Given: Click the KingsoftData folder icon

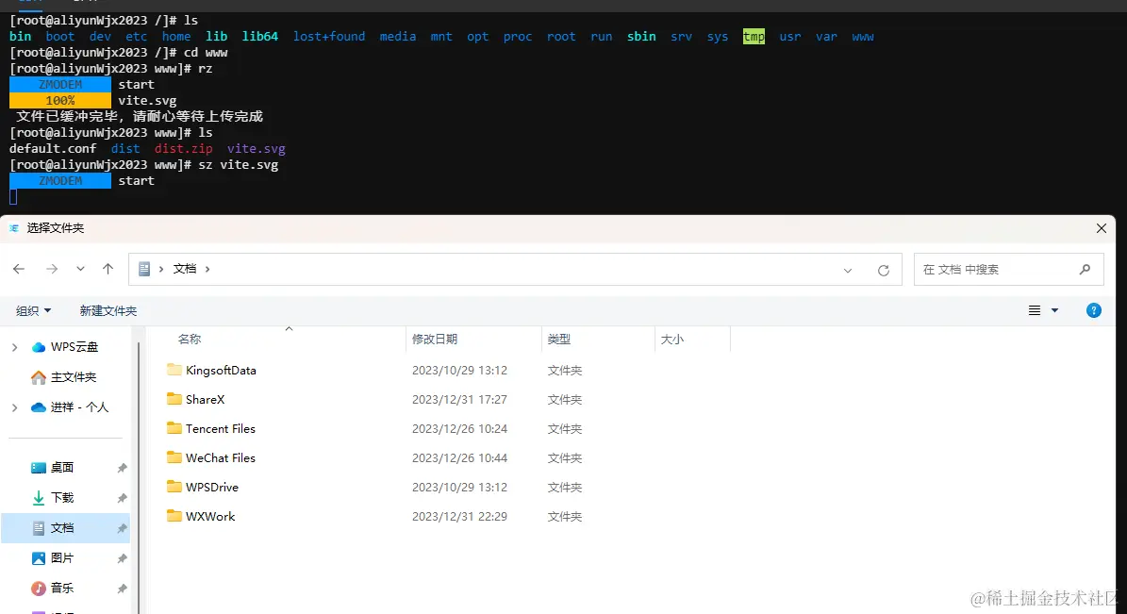Looking at the screenshot, I should pyautogui.click(x=174, y=370).
